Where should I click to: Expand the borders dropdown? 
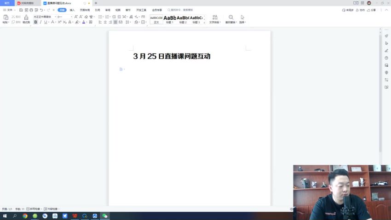click(x=146, y=22)
